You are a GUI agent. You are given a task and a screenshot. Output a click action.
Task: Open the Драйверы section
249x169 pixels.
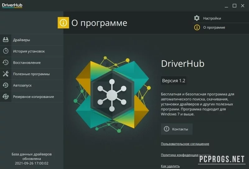coord(32,40)
